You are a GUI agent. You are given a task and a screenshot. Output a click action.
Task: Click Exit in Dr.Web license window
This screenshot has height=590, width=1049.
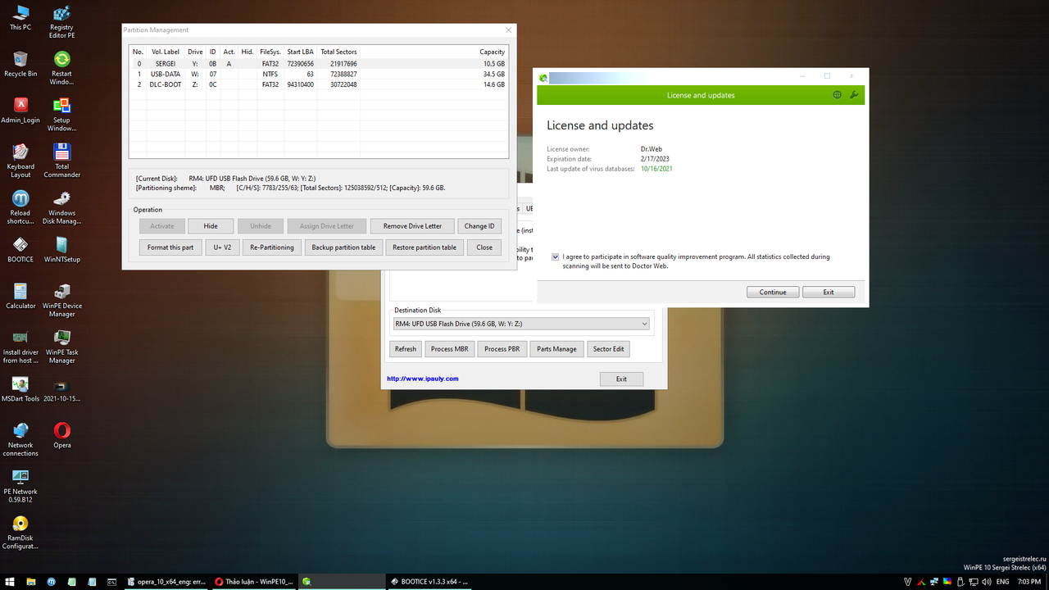pyautogui.click(x=829, y=292)
